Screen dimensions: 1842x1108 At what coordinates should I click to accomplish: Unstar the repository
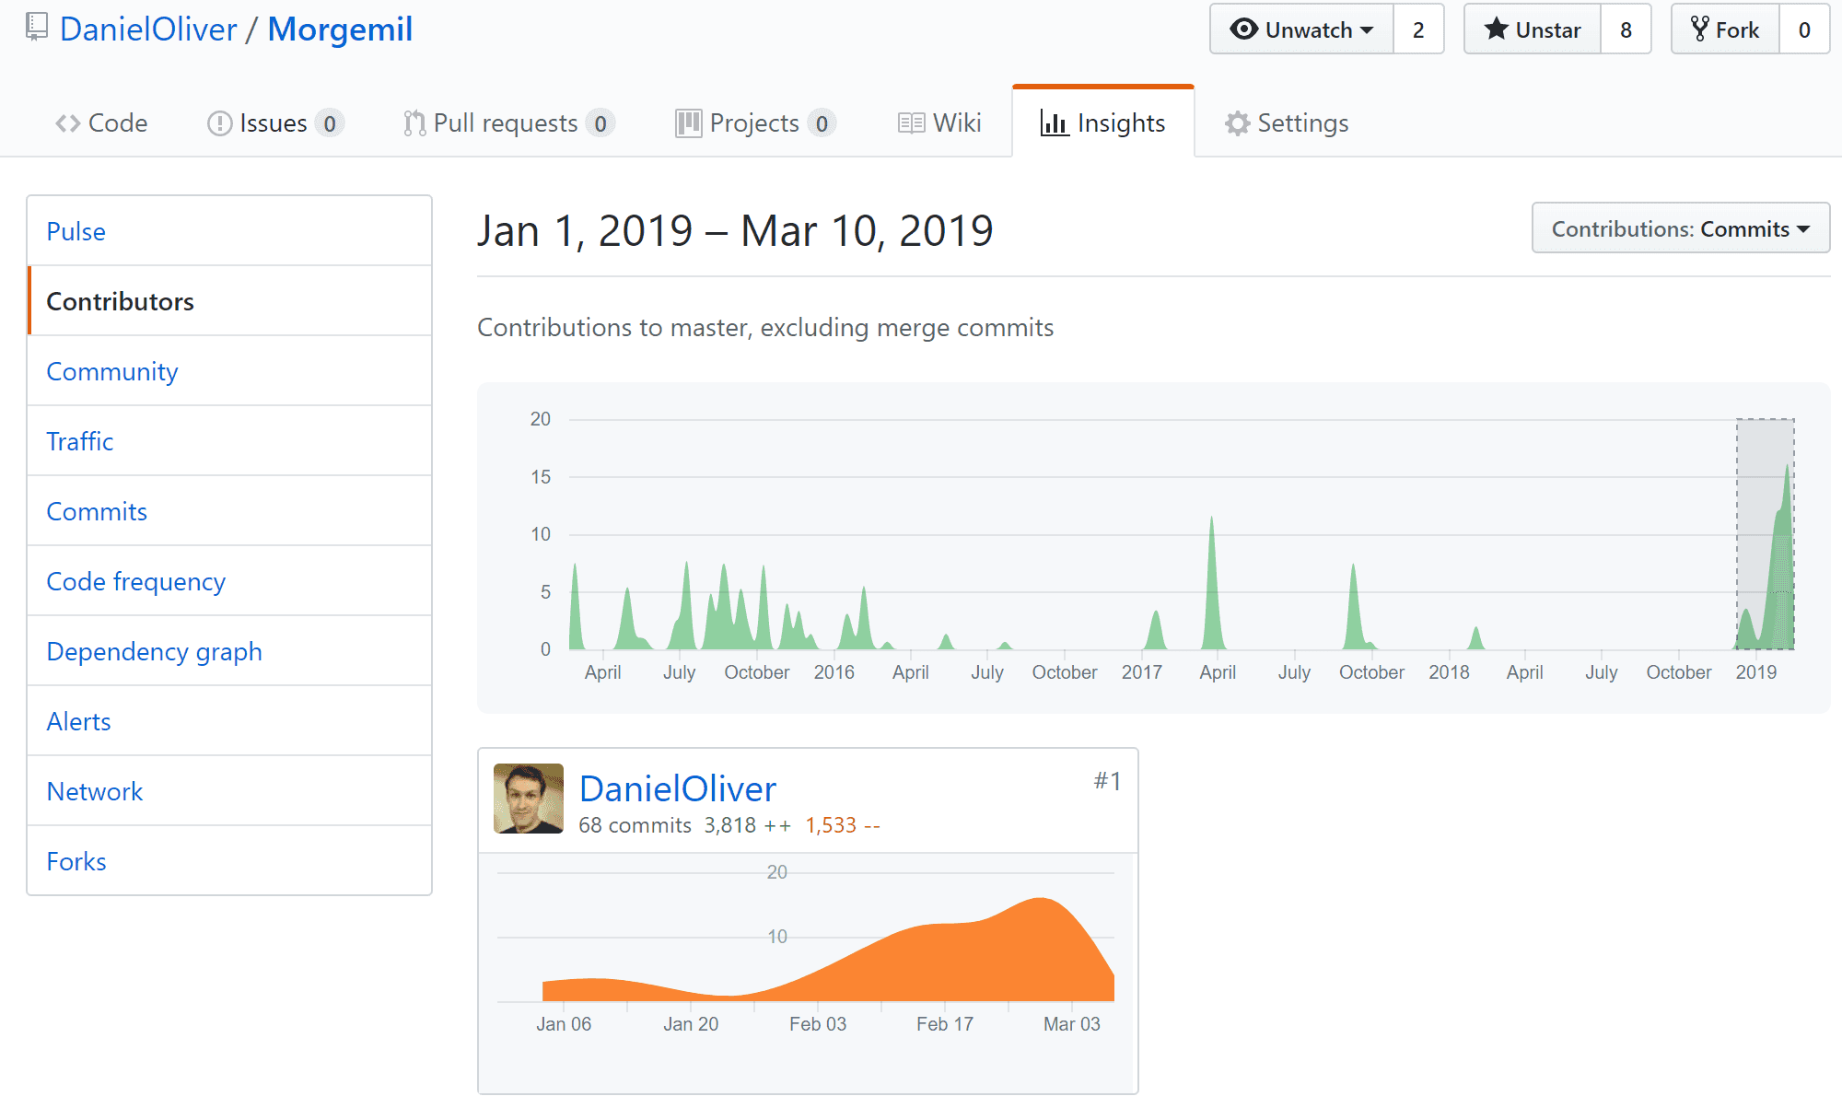point(1533,29)
